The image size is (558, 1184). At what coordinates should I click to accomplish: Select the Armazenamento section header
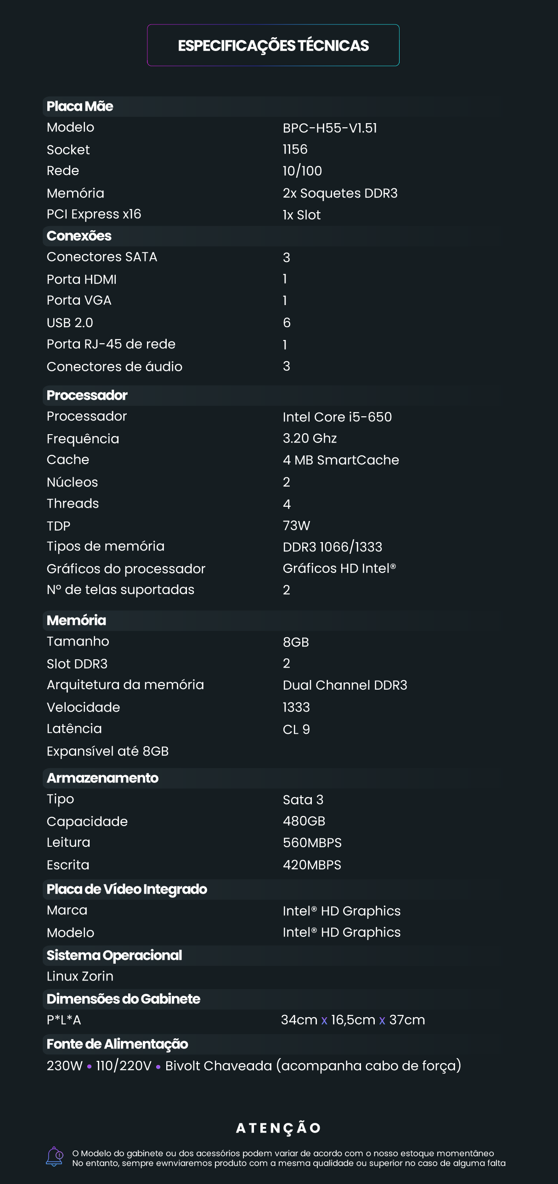[102, 778]
